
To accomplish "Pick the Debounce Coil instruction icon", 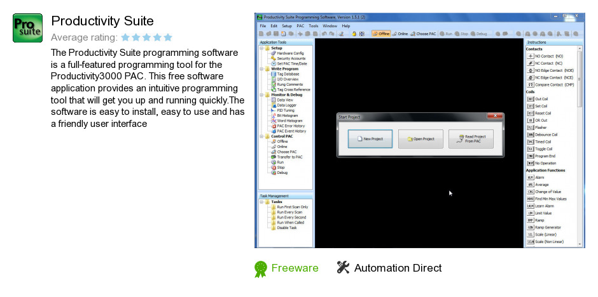I will pyautogui.click(x=530, y=135).
